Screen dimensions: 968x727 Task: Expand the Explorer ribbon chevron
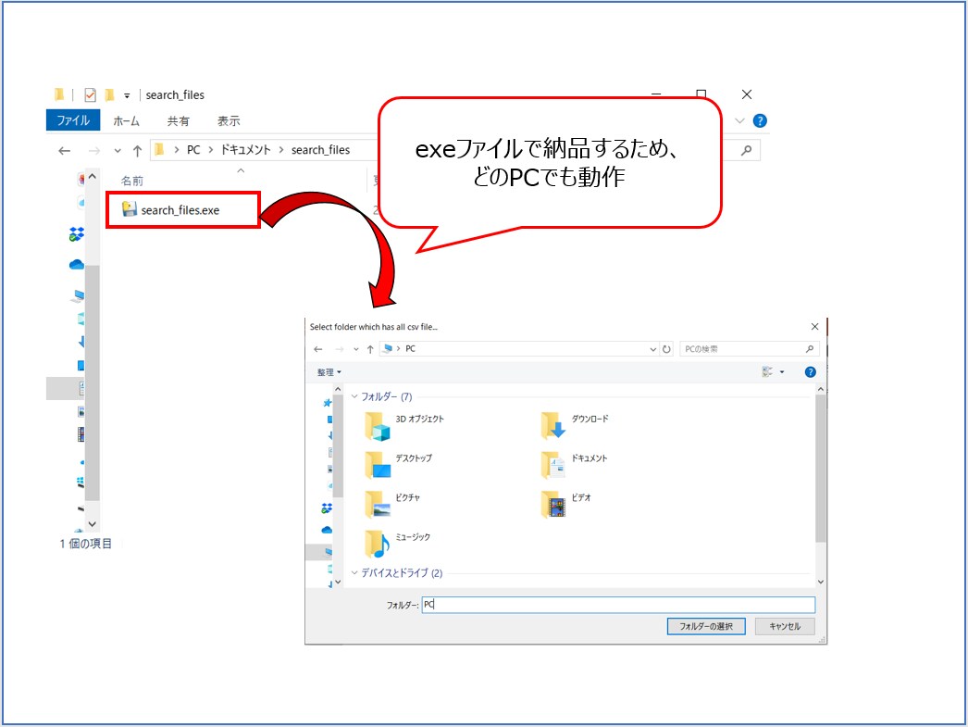click(739, 121)
